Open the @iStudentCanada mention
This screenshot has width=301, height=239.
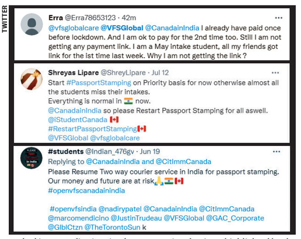coord(77,119)
